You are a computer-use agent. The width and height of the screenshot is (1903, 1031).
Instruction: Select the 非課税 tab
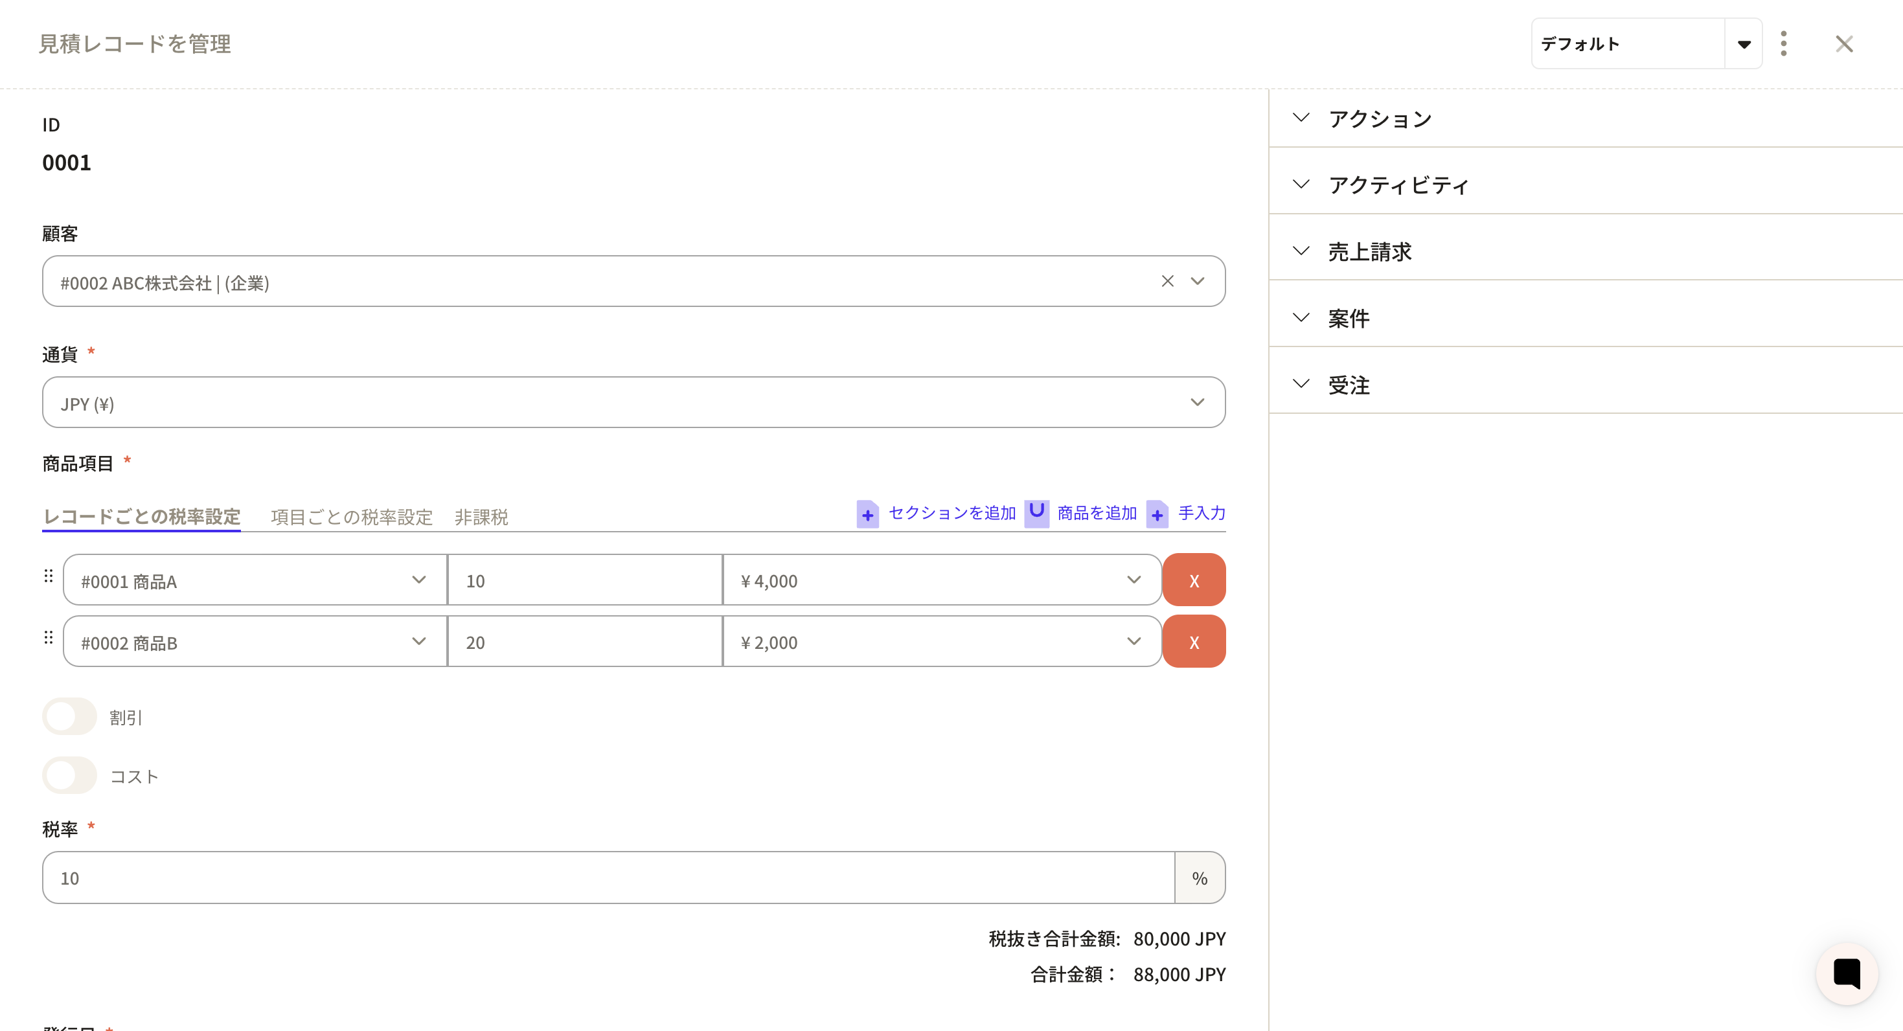[481, 517]
